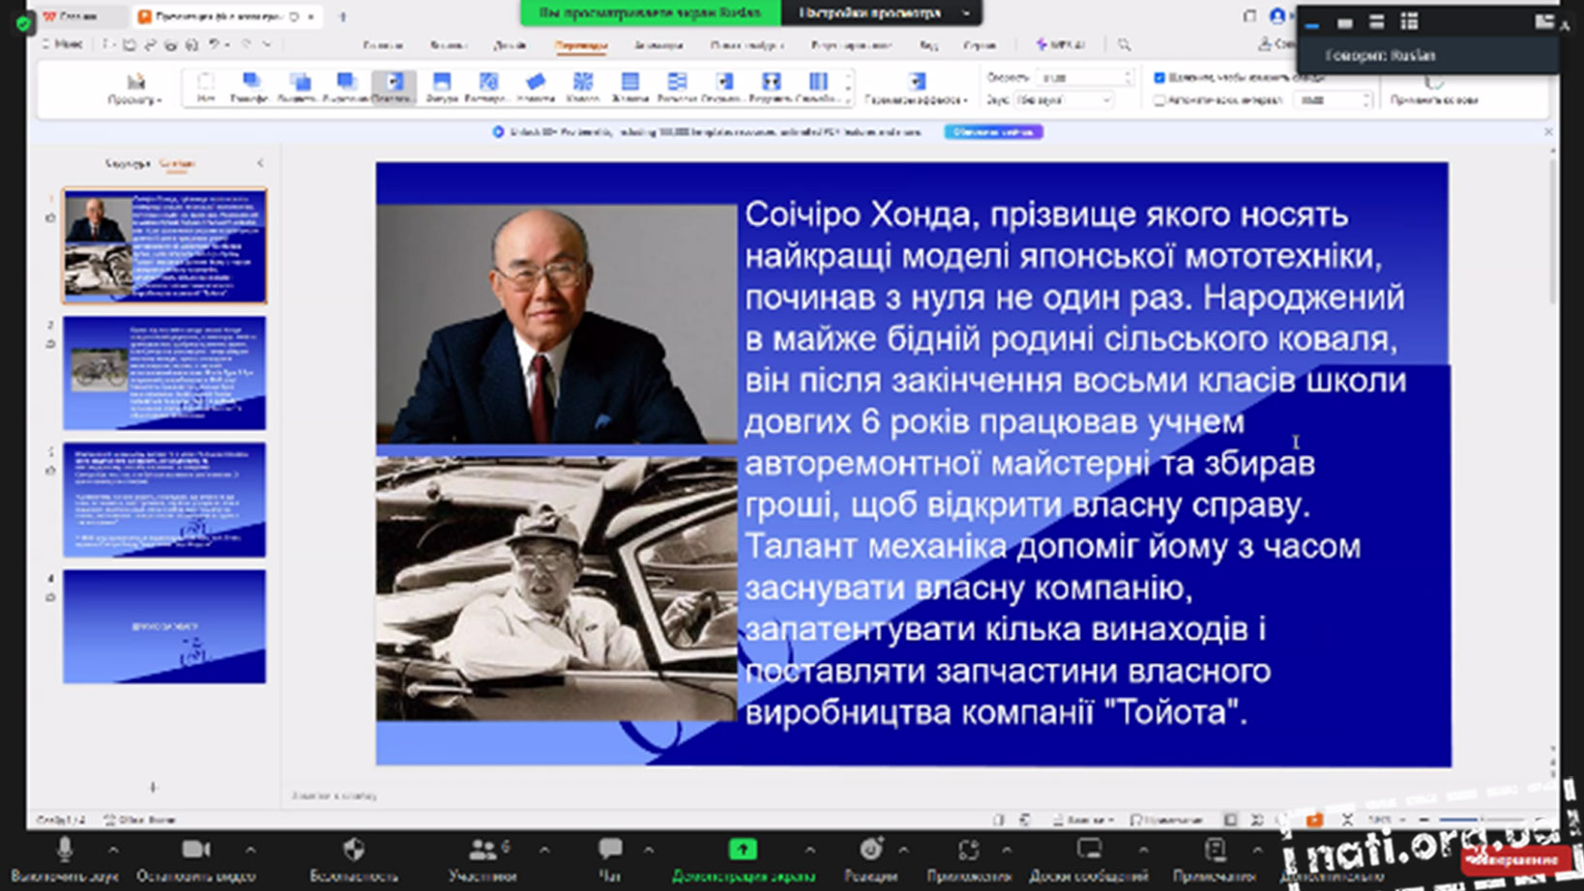Click the print icon in quick access
Screen dimensions: 1584x891
pyautogui.click(x=171, y=44)
